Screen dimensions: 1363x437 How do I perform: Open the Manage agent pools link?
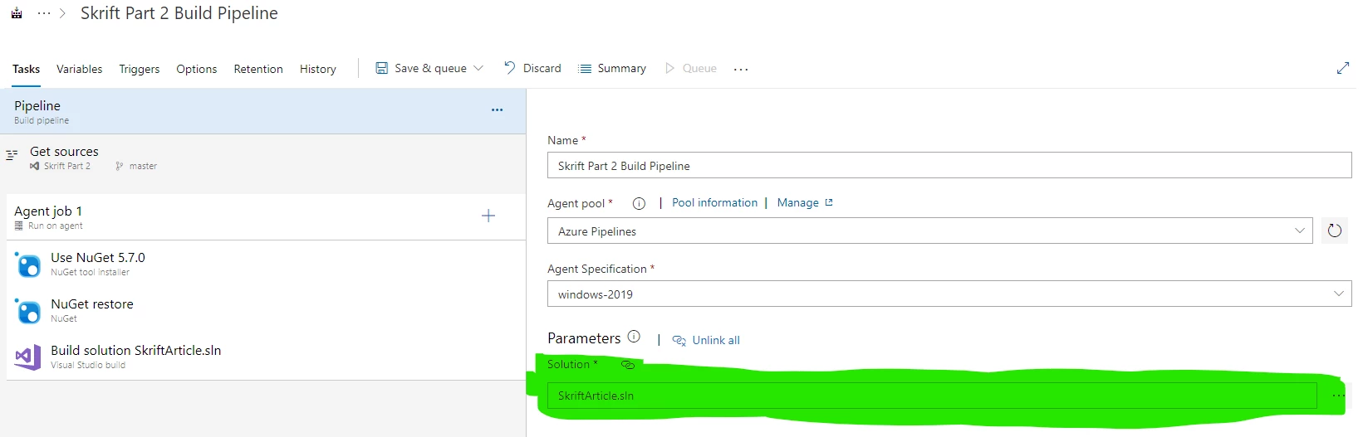pyautogui.click(x=805, y=202)
